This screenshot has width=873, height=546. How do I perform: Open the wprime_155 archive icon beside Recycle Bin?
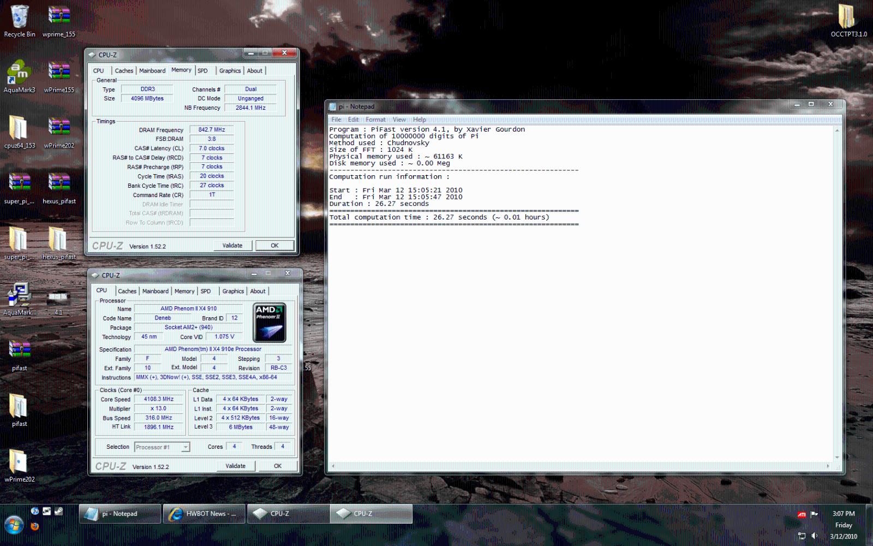(59, 22)
